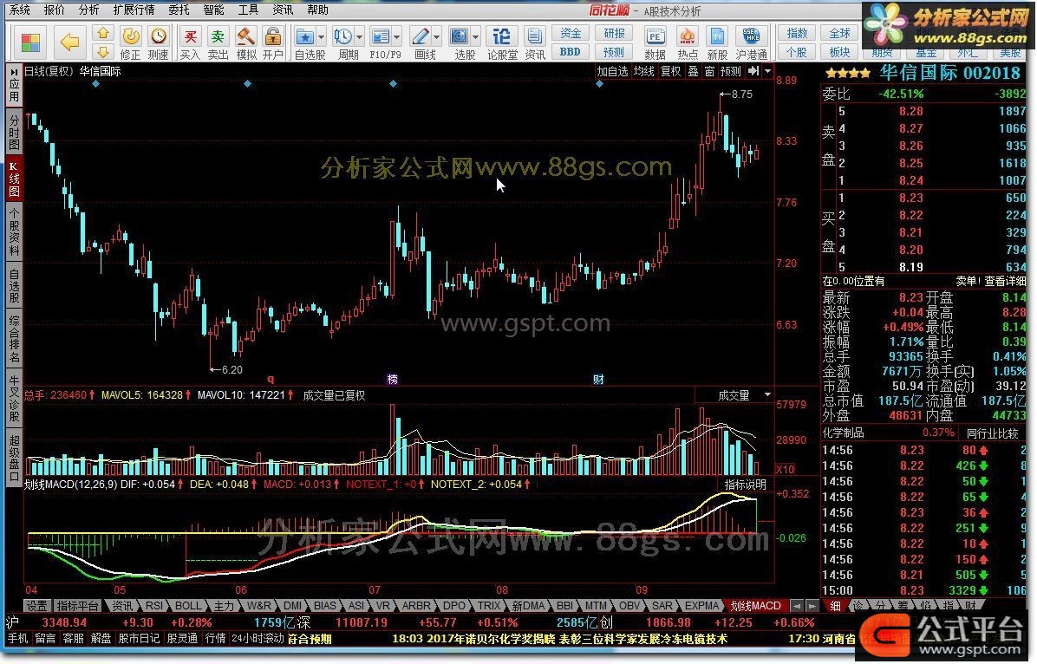The image size is (1037, 664).
Task: Open the 数据 PE data icon
Action: click(655, 43)
